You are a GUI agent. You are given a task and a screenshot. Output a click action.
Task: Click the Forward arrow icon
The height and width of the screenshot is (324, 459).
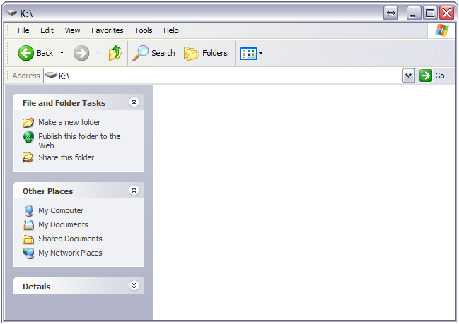pyautogui.click(x=81, y=53)
